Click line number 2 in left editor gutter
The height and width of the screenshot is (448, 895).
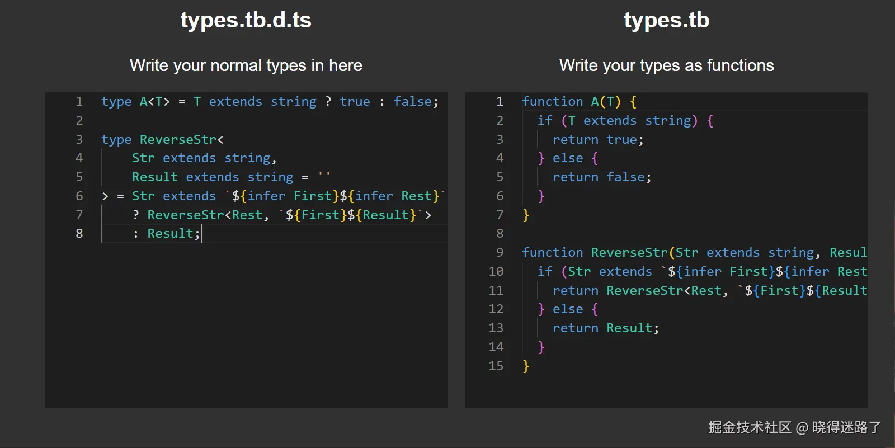coord(79,121)
